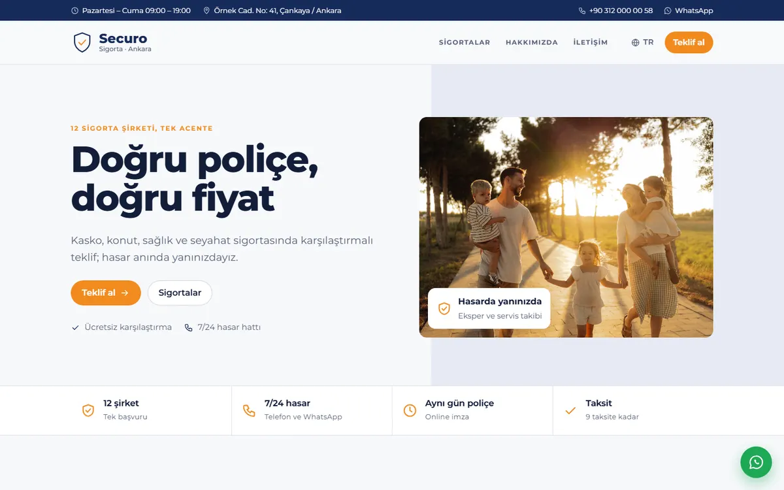Click the 12 SİGORTA ŞİRKETİ, TEK ACENTE tagline
The width and height of the screenshot is (784, 490).
[142, 129]
